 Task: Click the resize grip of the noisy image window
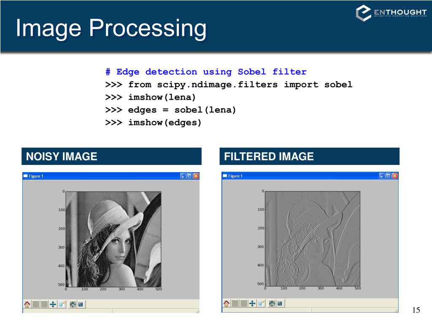[x=197, y=311]
